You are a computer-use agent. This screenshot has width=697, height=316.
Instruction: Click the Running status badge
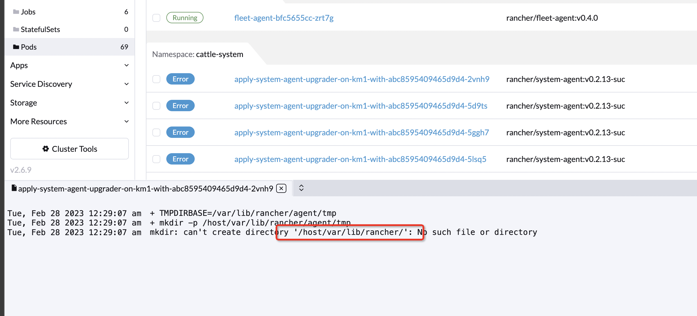(x=184, y=18)
